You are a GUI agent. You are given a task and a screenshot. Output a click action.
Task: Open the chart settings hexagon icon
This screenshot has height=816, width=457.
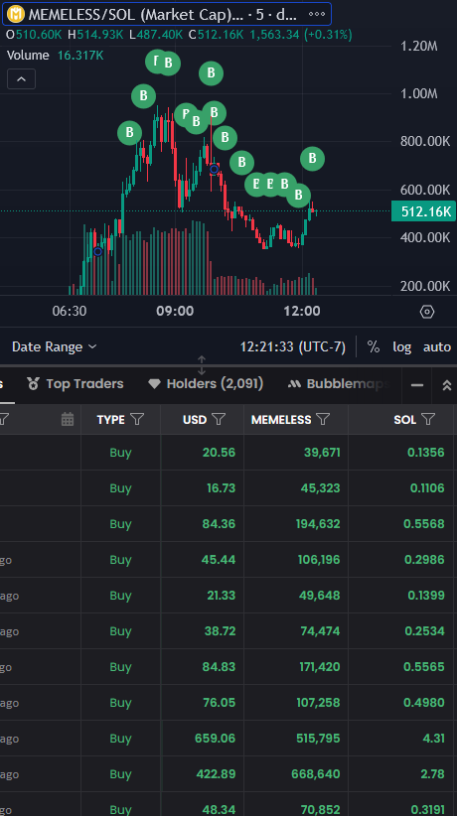pos(427,312)
